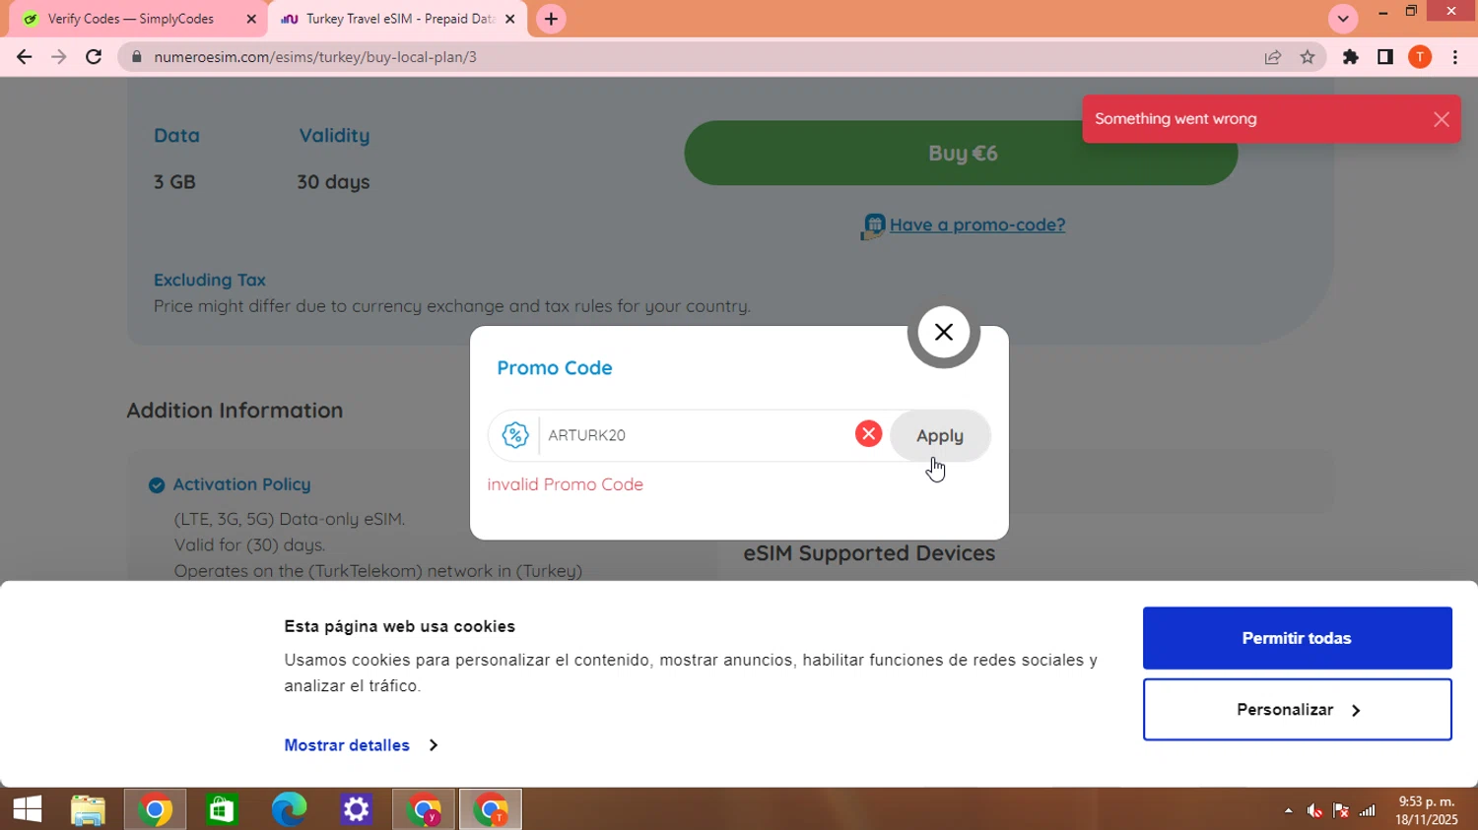This screenshot has height=830, width=1478.
Task: Share this page icon
Action: point(1273,57)
